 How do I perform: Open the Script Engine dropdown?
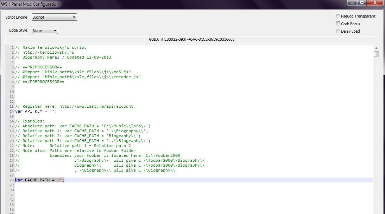point(54,17)
